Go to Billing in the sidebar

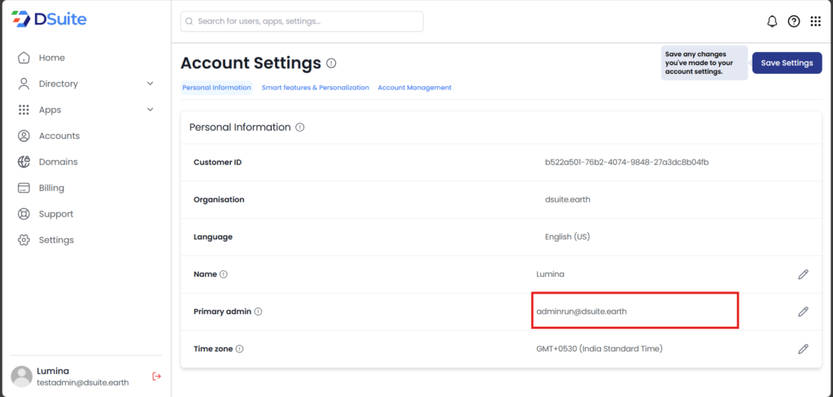(x=50, y=188)
